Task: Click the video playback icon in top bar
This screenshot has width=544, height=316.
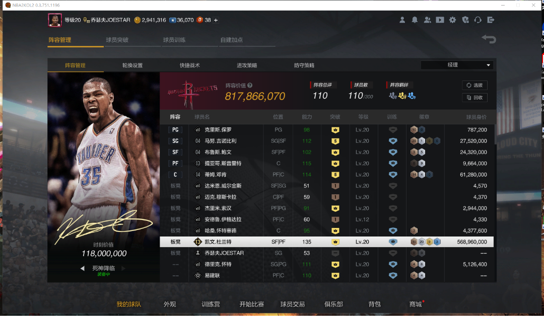Action: [440, 20]
